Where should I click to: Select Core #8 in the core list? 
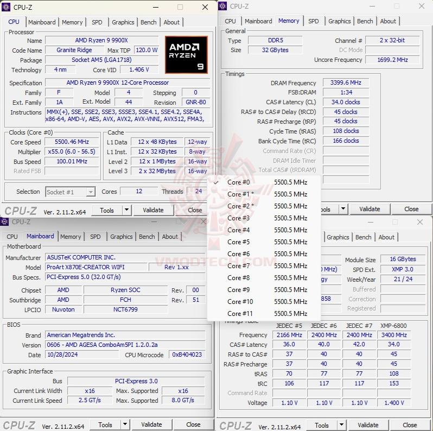point(264,278)
